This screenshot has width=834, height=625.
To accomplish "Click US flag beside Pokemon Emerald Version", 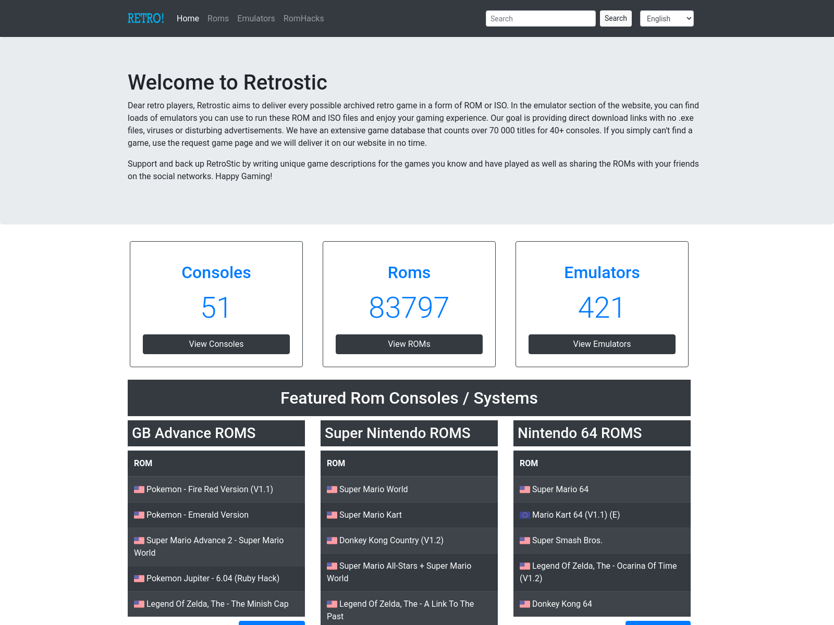I will 139,515.
